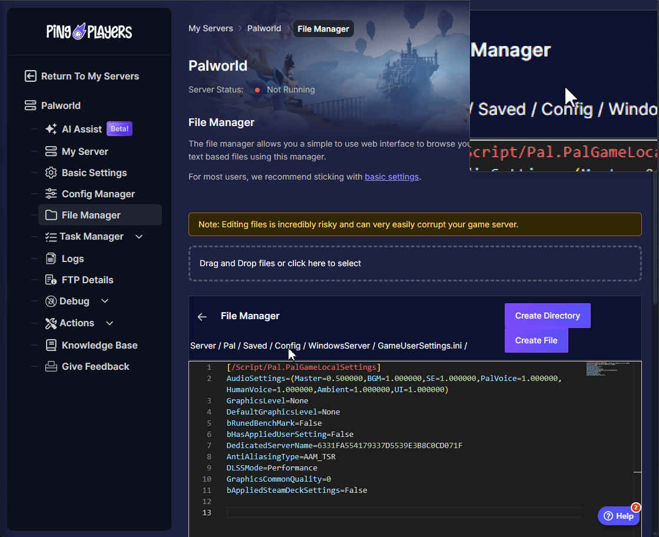Click the drag and drop upload area
The height and width of the screenshot is (537, 659).
pos(415,263)
